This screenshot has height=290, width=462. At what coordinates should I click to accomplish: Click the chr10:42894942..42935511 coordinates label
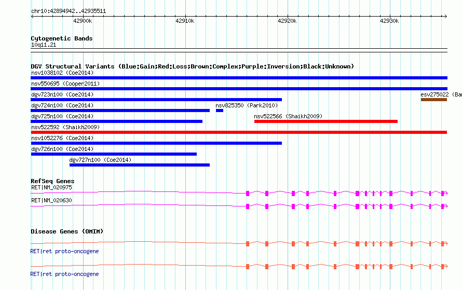point(69,11)
